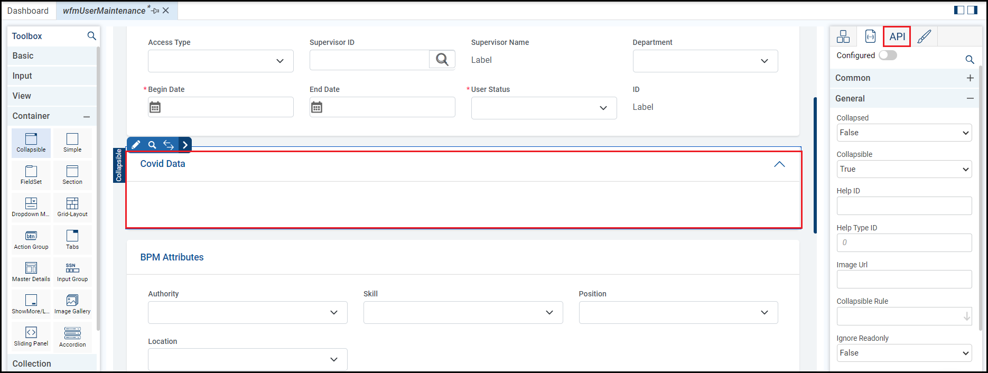This screenshot has width=988, height=373.
Task: Click the Supervisor ID search magnifier
Action: [442, 60]
